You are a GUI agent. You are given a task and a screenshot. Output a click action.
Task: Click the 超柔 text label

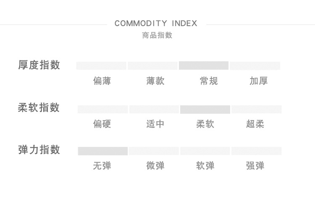tap(255, 124)
